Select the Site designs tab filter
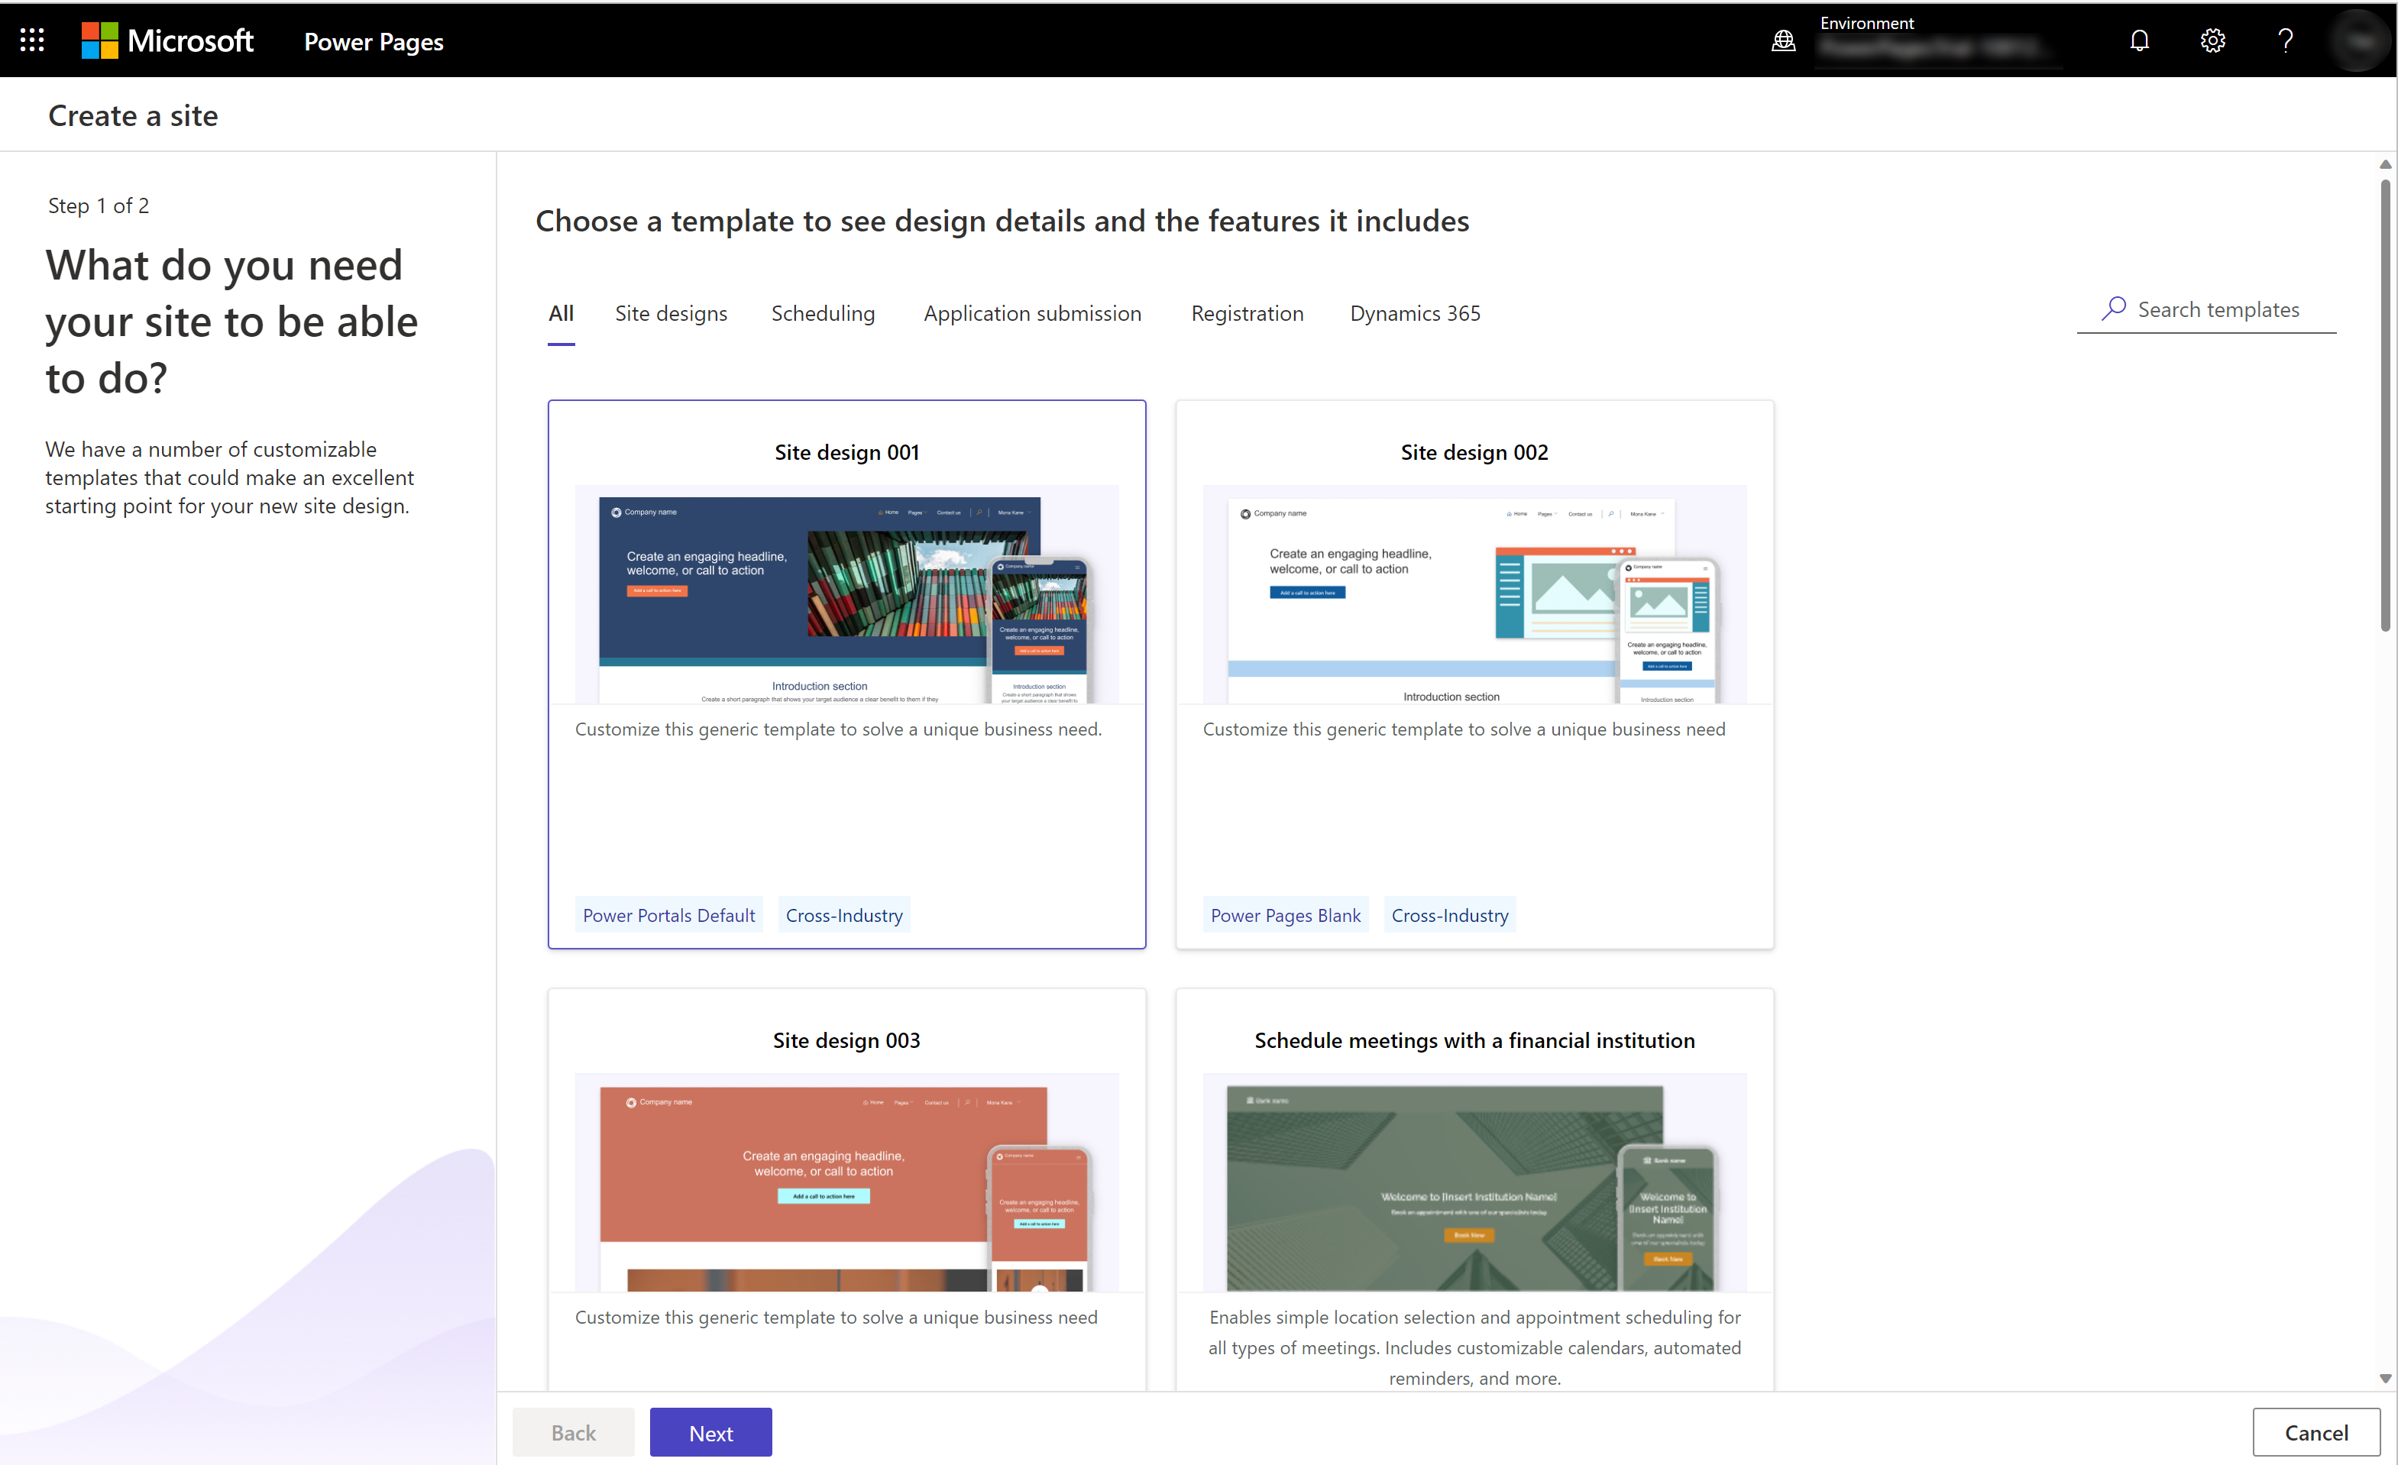Image resolution: width=2398 pixels, height=1465 pixels. (x=672, y=312)
